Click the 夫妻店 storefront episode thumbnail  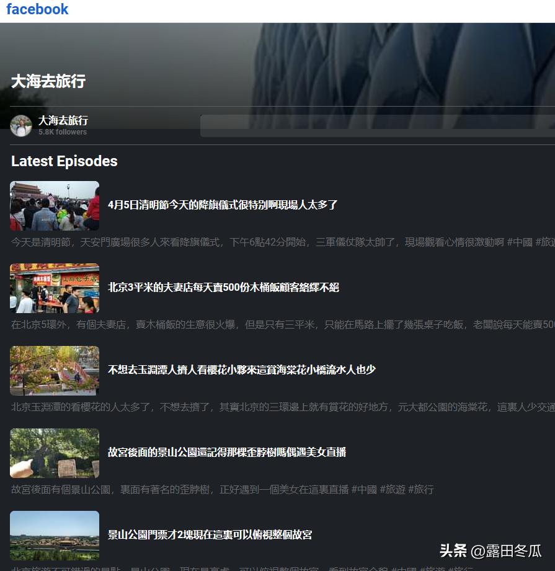pyautogui.click(x=54, y=288)
